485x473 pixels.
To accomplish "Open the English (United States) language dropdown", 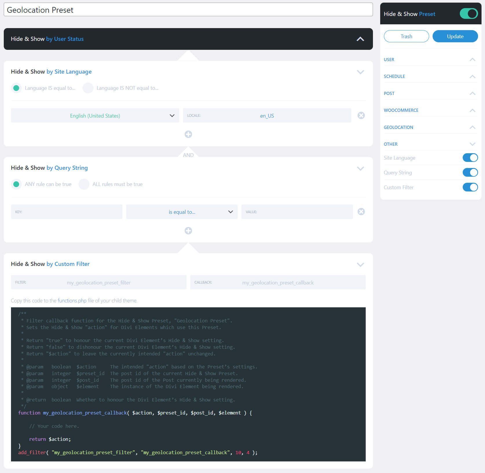I will pyautogui.click(x=95, y=115).
